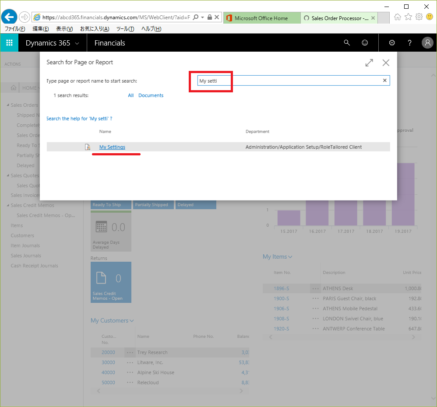The image size is (437, 407).
Task: Open row options for ATHENS Desk item
Action: [x=315, y=288]
